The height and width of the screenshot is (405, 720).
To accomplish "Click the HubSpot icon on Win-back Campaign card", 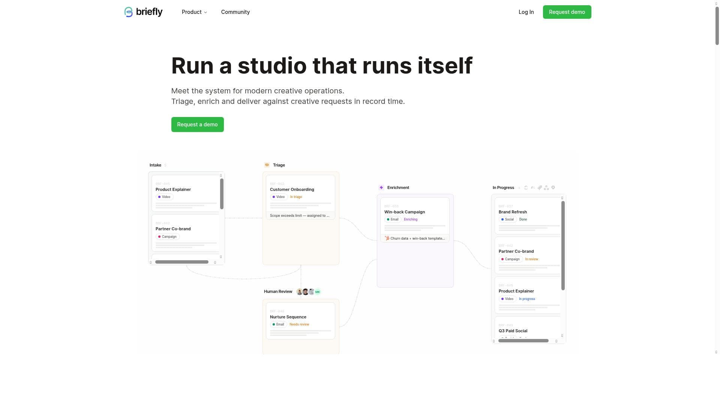I will pyautogui.click(x=387, y=238).
